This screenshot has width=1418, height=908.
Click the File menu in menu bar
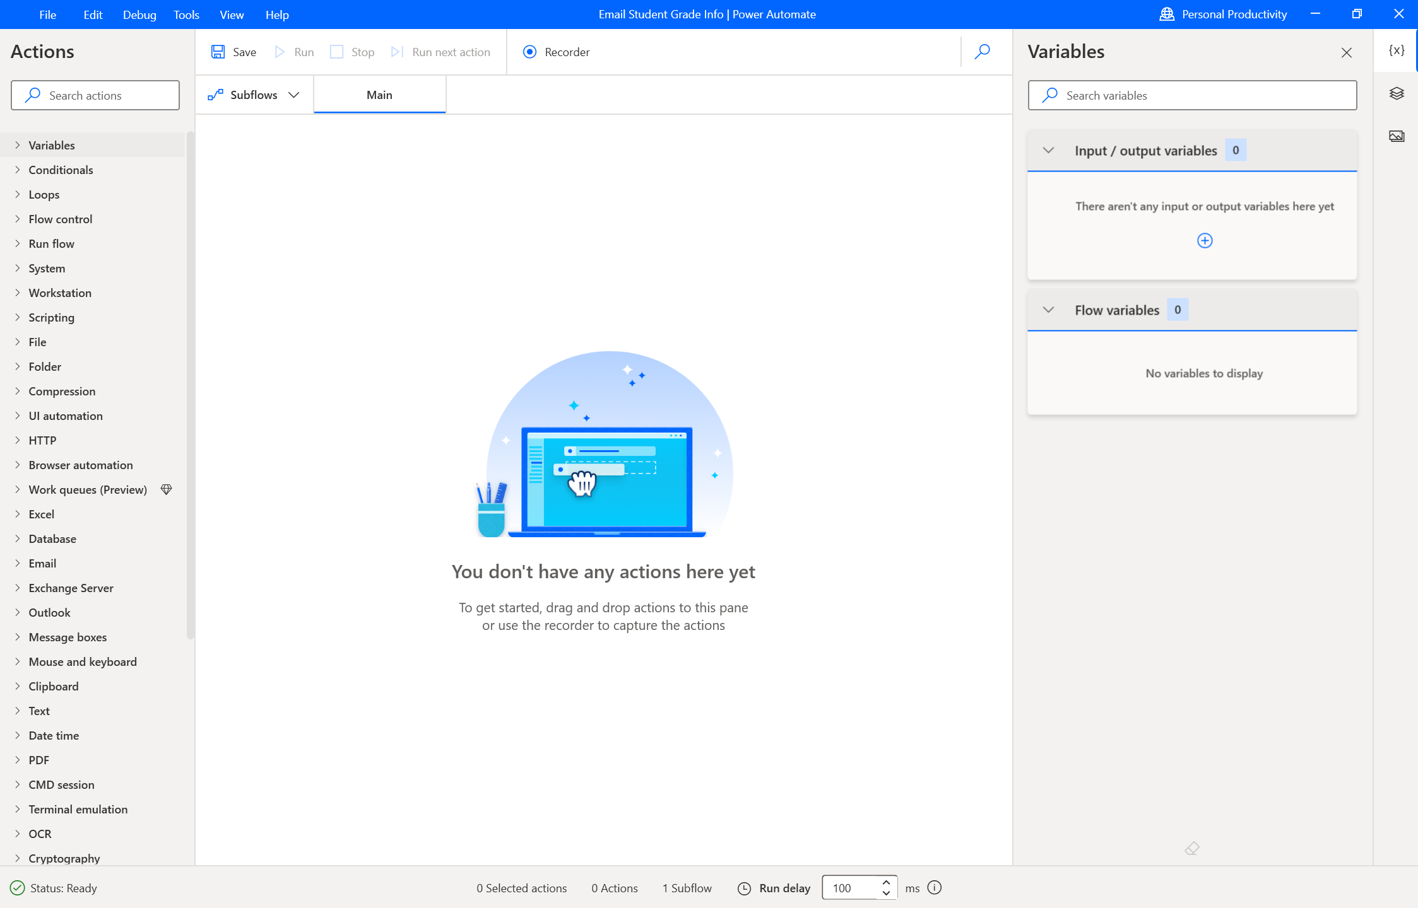pyautogui.click(x=47, y=15)
